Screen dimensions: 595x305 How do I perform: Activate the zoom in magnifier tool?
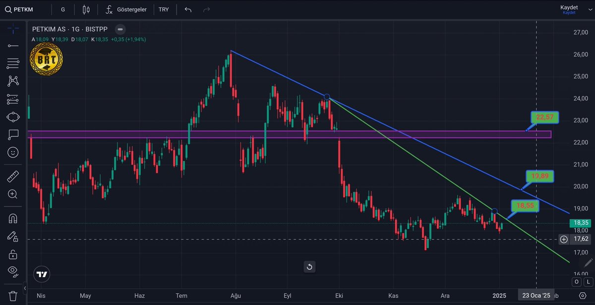click(13, 194)
